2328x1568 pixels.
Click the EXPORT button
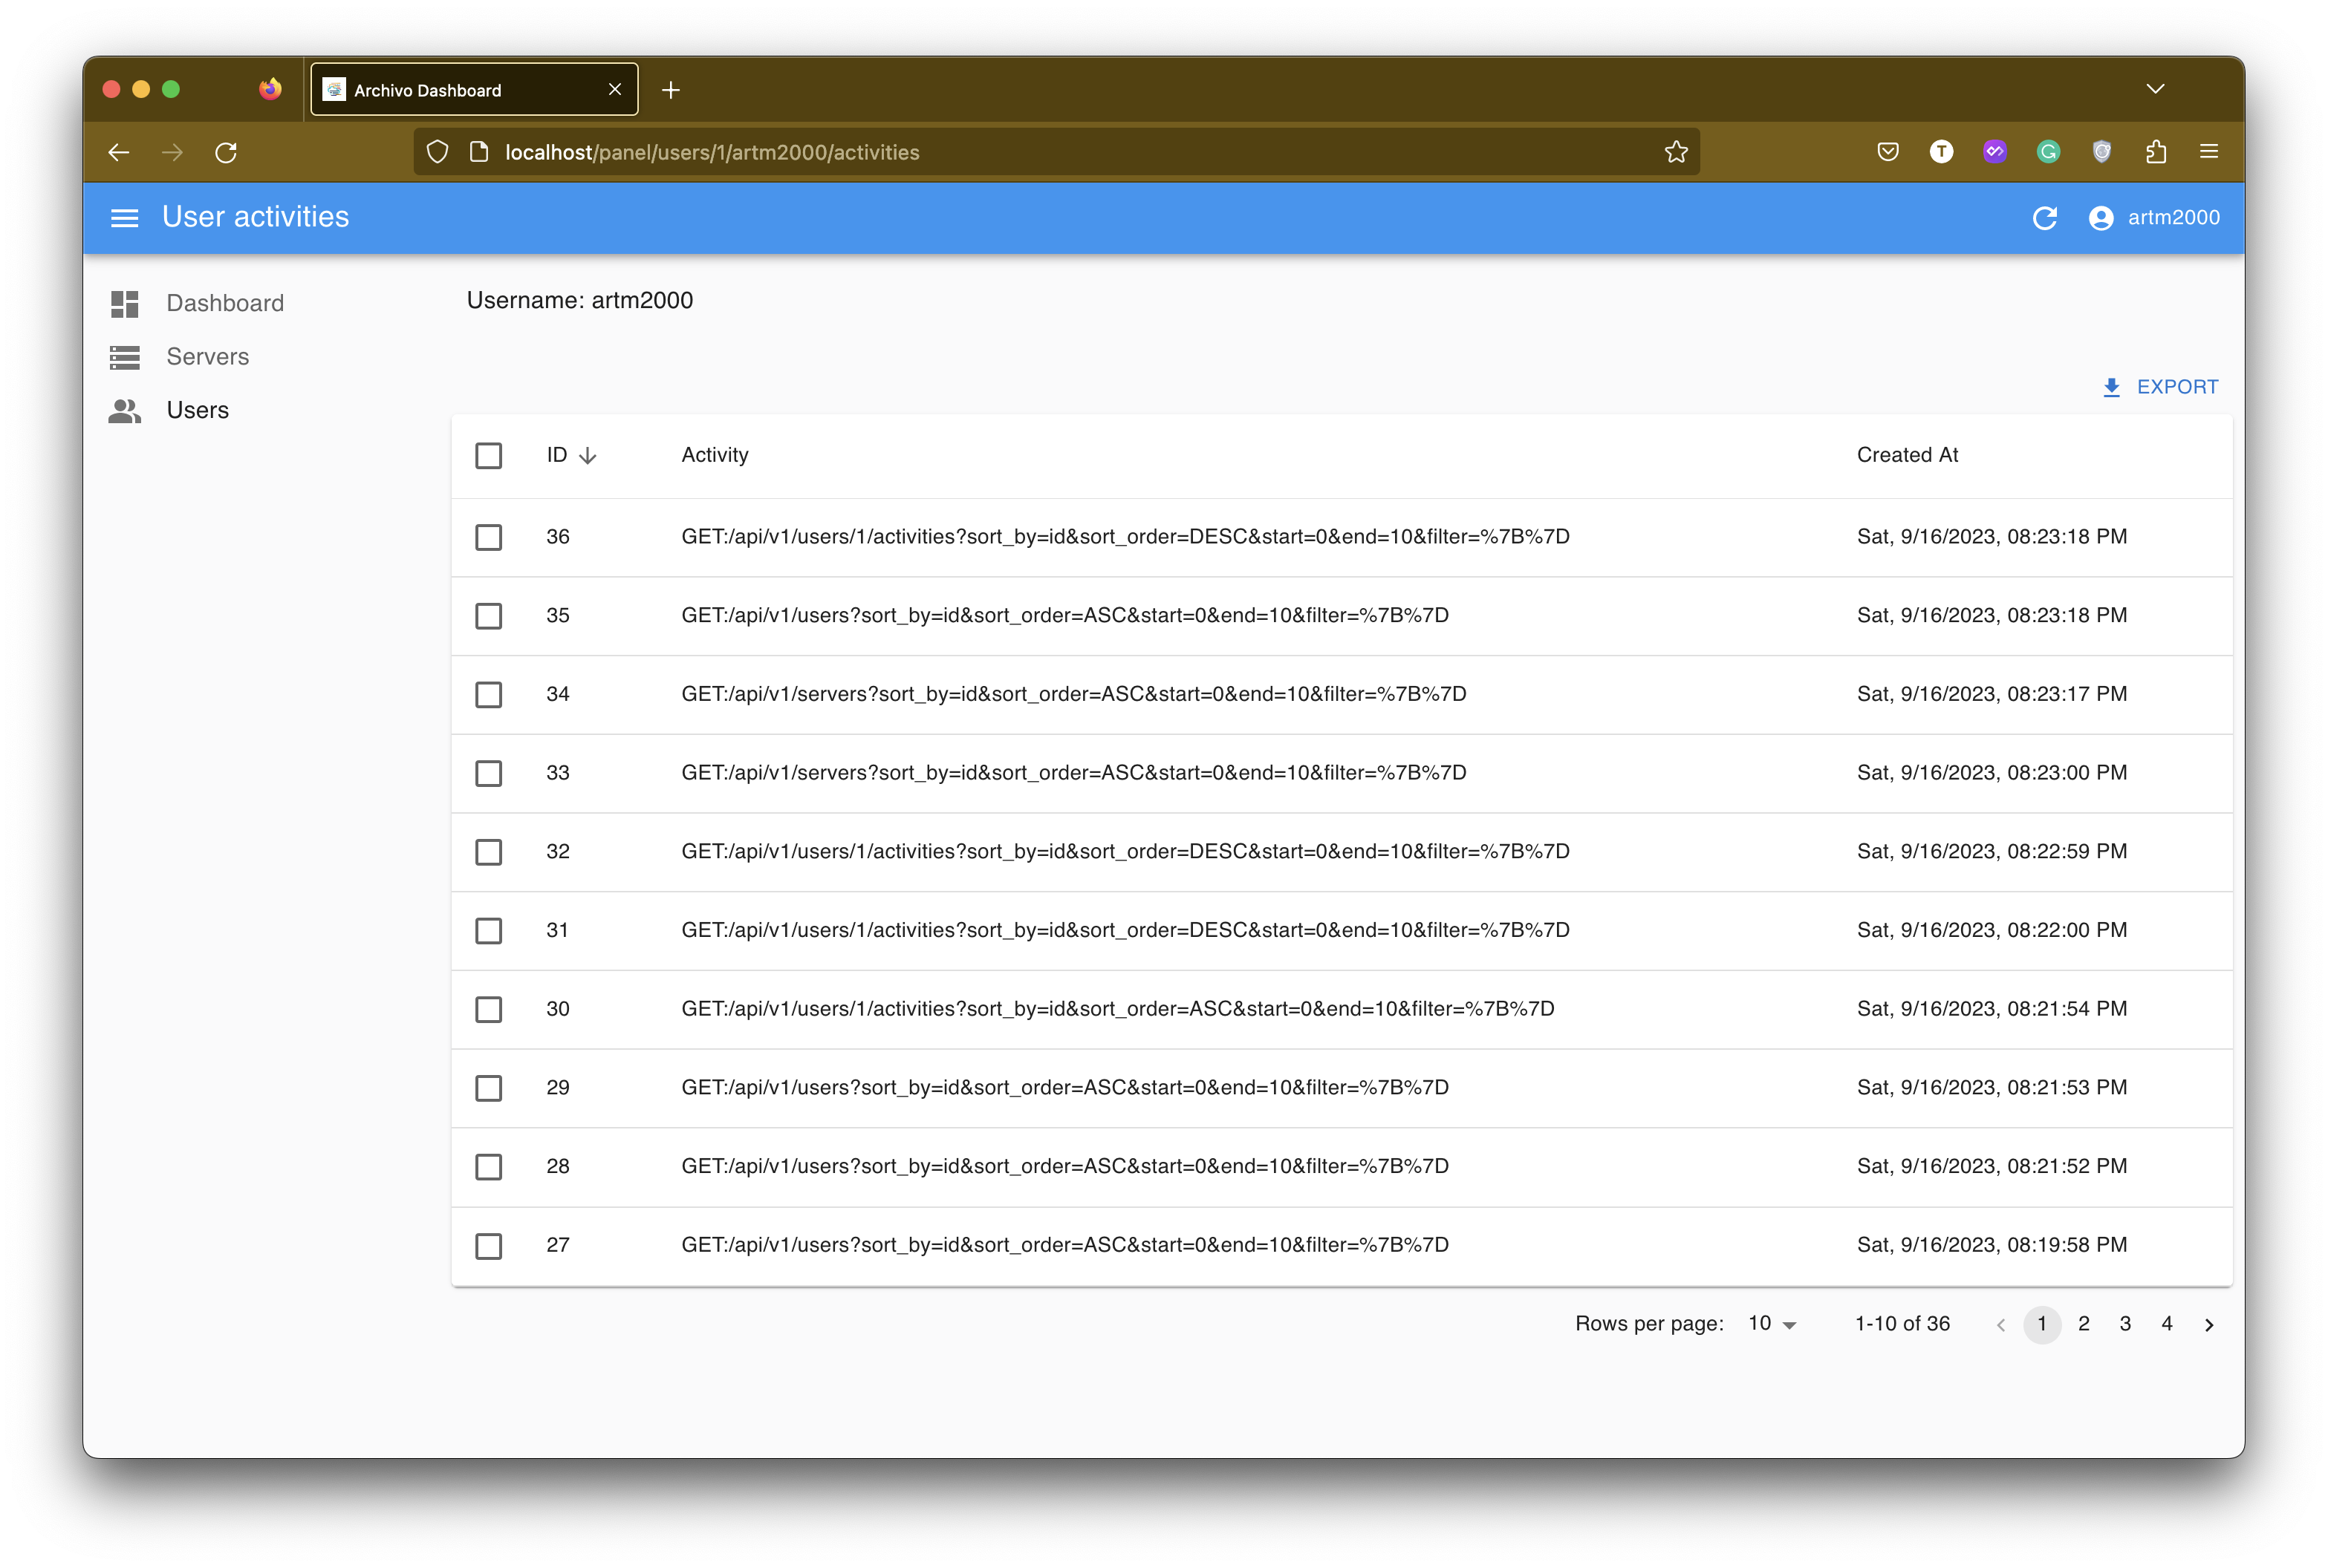click(x=2162, y=387)
